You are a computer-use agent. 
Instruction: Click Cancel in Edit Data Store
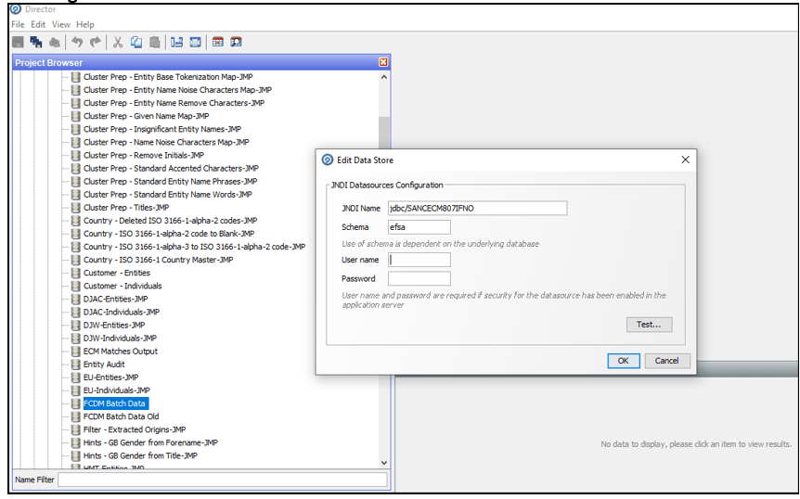click(667, 361)
